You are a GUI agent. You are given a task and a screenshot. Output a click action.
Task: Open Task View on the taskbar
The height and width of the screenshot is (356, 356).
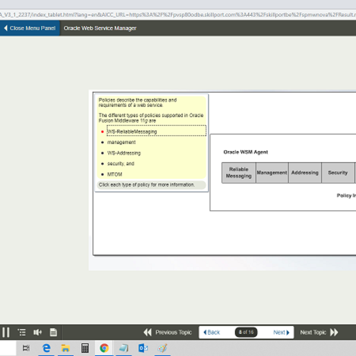(26, 348)
